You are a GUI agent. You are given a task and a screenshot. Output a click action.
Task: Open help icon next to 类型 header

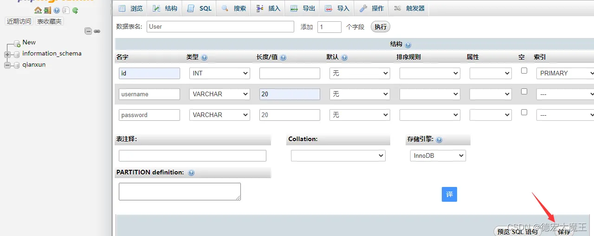[x=204, y=58]
